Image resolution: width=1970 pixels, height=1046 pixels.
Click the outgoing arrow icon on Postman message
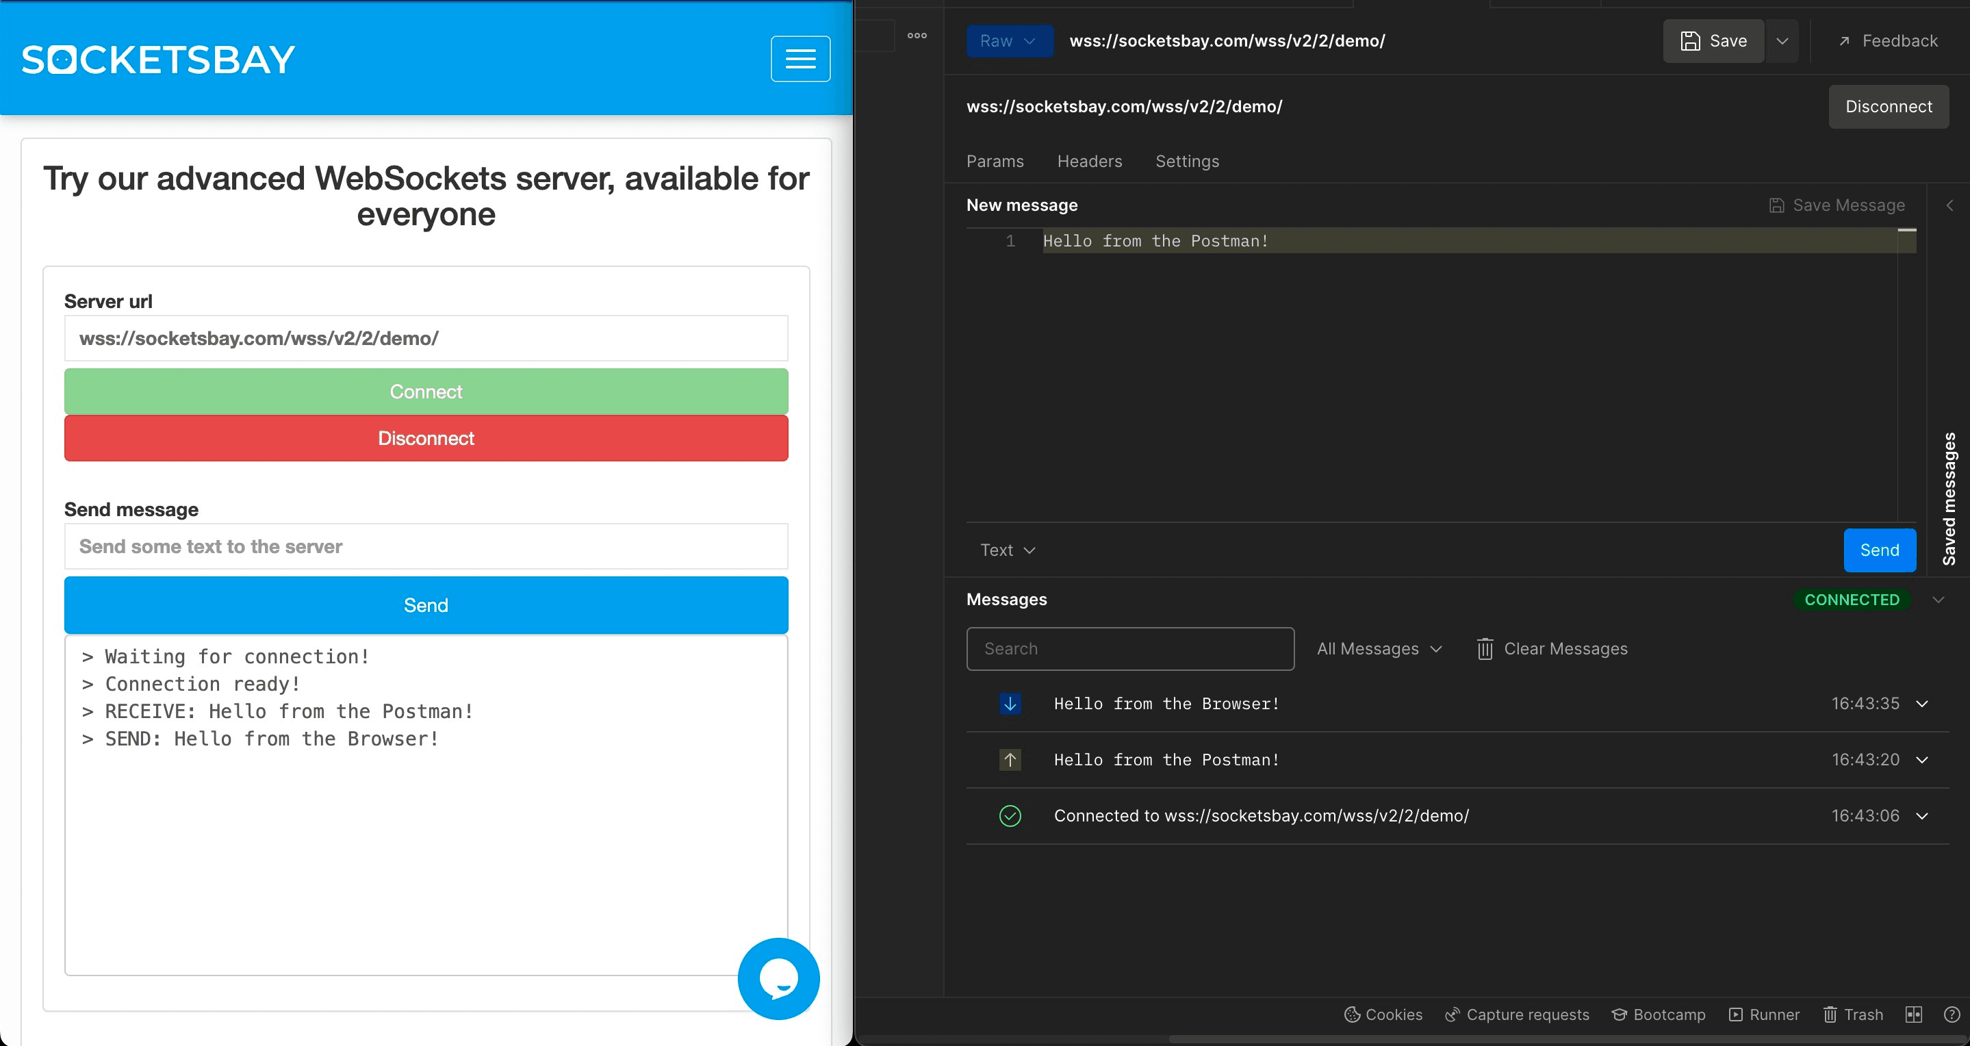[x=1010, y=759]
